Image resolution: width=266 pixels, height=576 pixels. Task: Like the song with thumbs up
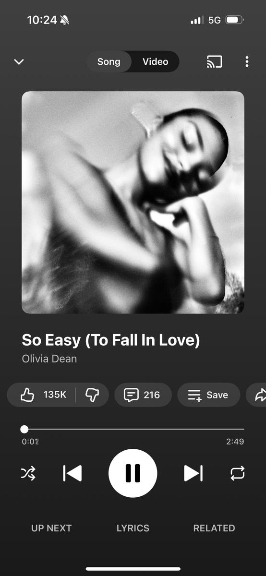42,395
